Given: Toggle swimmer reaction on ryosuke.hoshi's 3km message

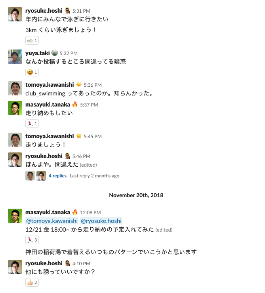Looking at the screenshot, I should [32, 40].
